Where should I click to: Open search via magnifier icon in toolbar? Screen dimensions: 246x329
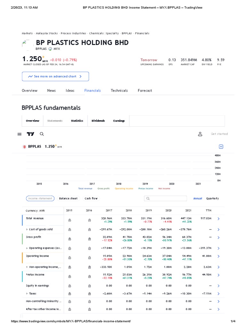tap(42, 134)
